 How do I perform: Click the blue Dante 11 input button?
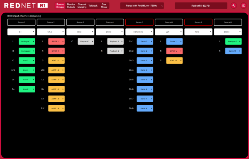pyautogui.click(x=233, y=51)
